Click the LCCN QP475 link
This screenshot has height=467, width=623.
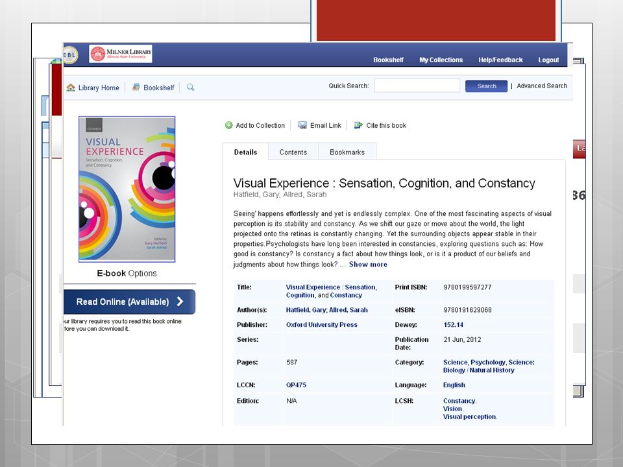click(296, 385)
